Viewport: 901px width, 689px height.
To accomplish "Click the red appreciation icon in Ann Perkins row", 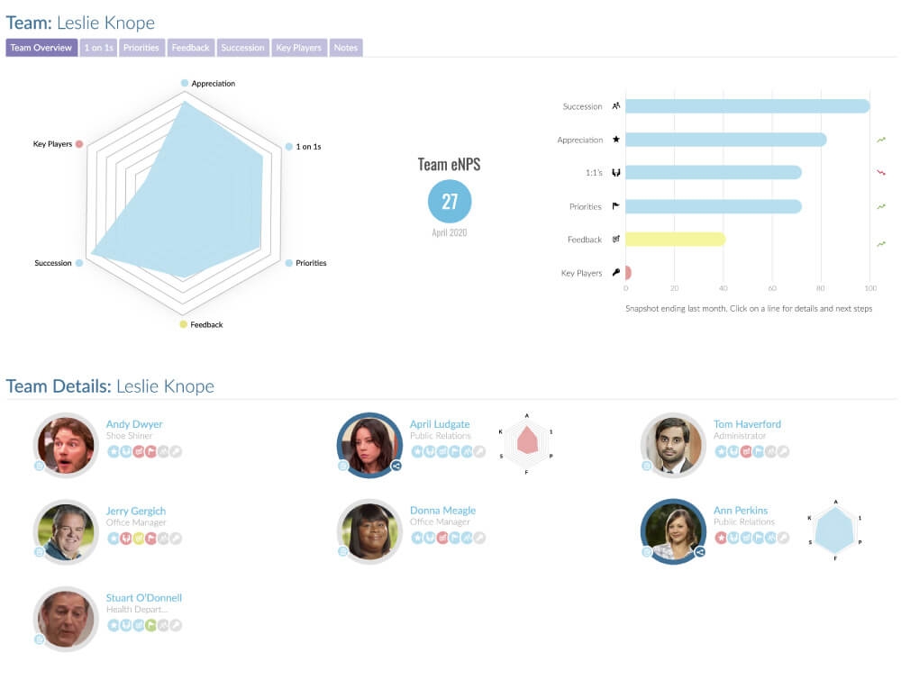I will click(721, 538).
